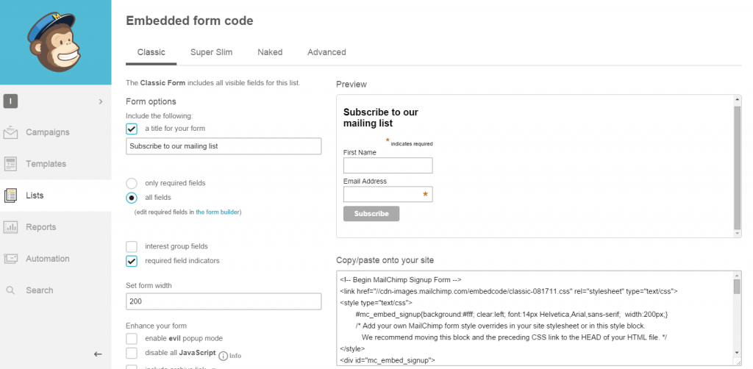Click the Campaigns envelope icon
Screen dimensions: 753x369
(x=10, y=132)
